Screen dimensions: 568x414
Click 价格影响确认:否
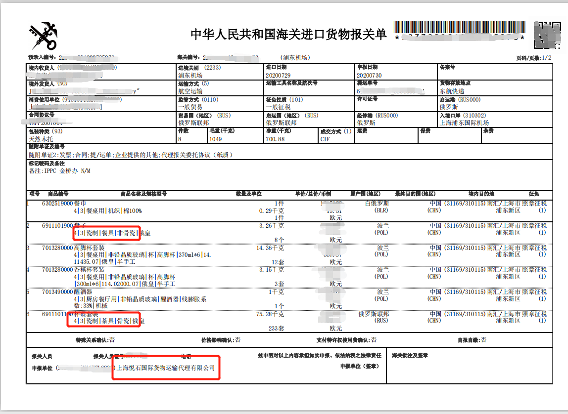pos(221,340)
